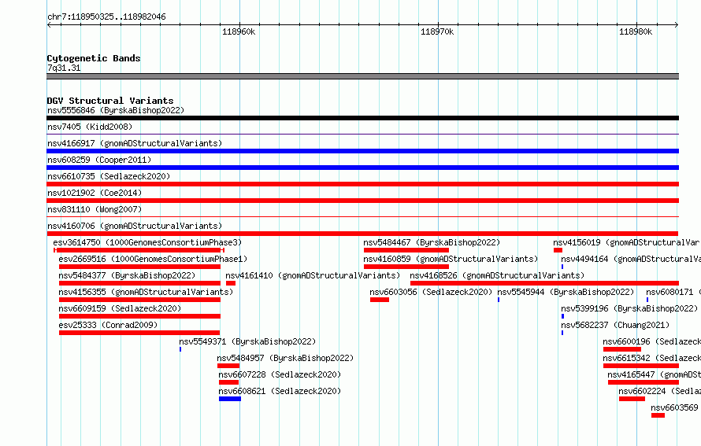
Task: Click nsv6609159 (Sedlazeck2020) label
Action: click(120, 308)
